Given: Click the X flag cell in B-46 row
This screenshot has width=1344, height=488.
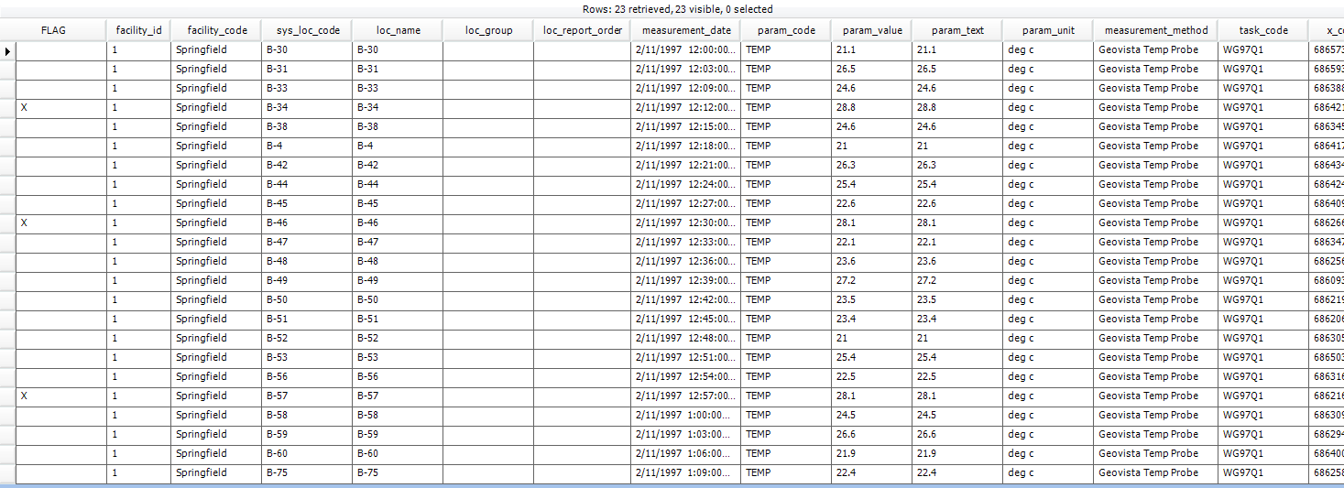Looking at the screenshot, I should (60, 223).
